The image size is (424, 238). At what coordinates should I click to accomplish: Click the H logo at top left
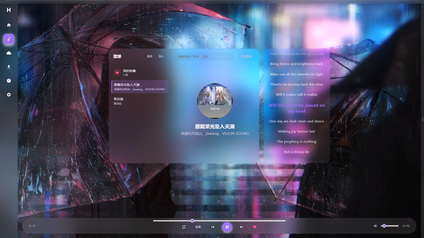(x=9, y=10)
